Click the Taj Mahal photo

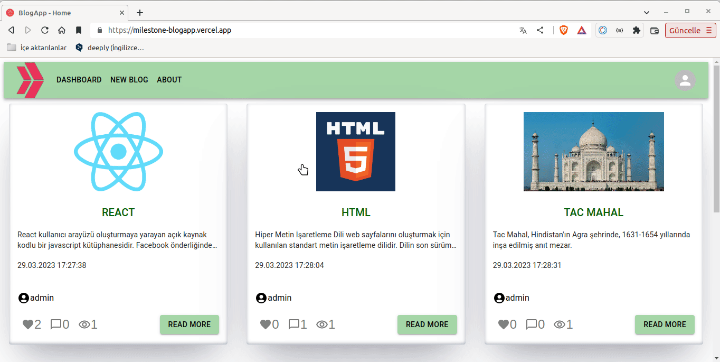594,152
